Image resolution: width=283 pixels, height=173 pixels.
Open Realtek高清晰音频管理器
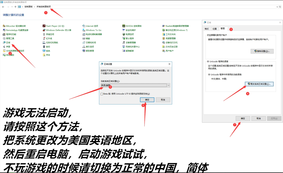177,26
